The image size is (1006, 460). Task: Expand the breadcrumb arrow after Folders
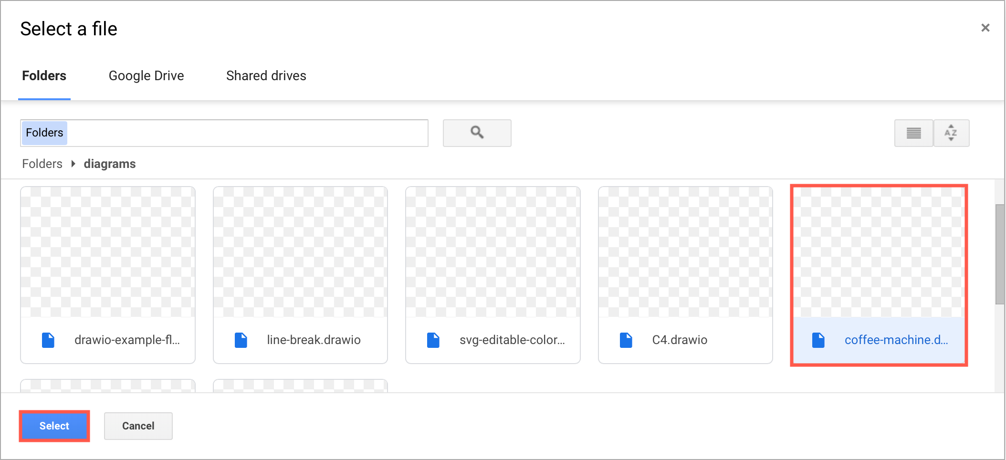(73, 164)
